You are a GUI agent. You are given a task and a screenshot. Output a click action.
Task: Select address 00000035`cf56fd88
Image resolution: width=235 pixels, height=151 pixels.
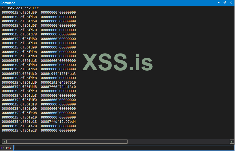click(19, 43)
